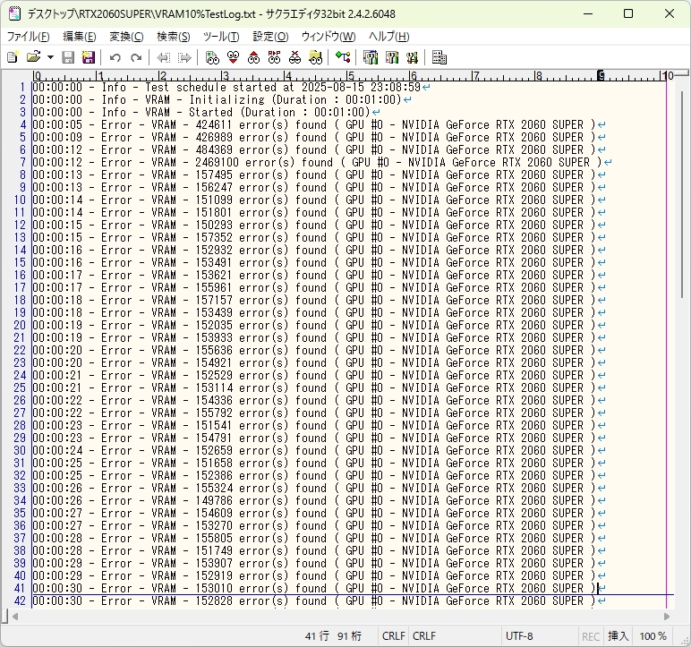Open the Find dialog via binoculars icon
Image resolution: width=691 pixels, height=647 pixels.
click(212, 57)
